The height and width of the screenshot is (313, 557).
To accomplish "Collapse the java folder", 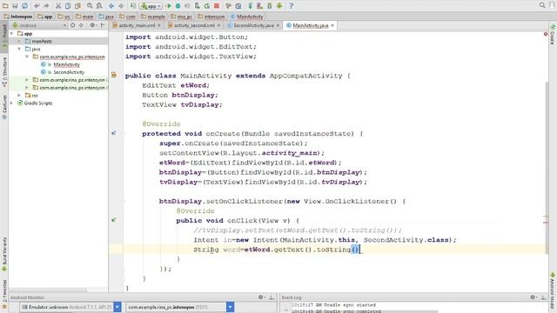I will pyautogui.click(x=19, y=49).
